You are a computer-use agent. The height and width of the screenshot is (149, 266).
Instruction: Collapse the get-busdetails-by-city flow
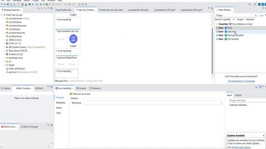(57, 31)
